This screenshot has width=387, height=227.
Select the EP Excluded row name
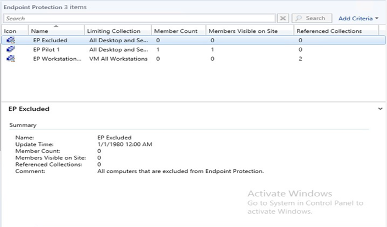[x=50, y=41]
